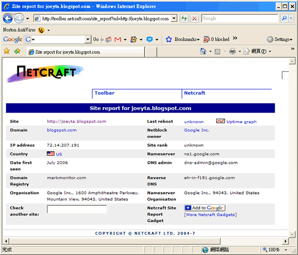Select the Site report for joeyta.blogspot.com tab
This screenshot has height=255, width=298.
click(x=85, y=52)
